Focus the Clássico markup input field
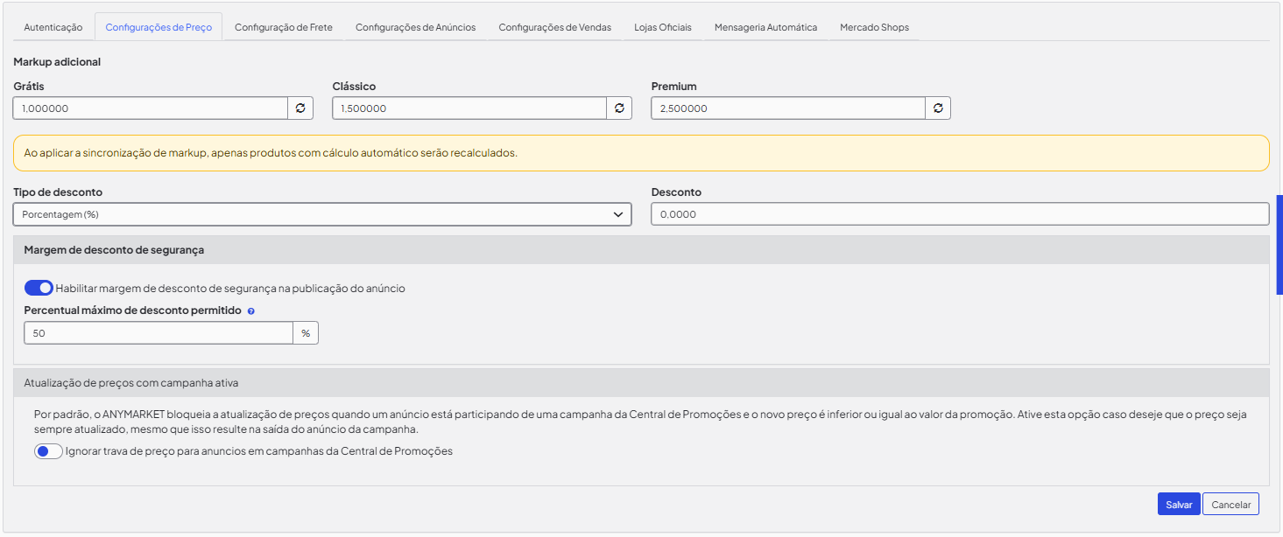 (x=469, y=108)
